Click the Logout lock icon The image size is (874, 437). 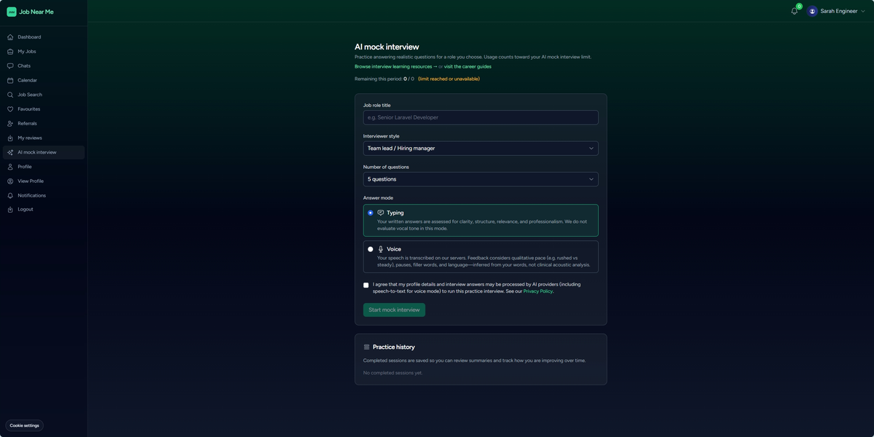[10, 210]
